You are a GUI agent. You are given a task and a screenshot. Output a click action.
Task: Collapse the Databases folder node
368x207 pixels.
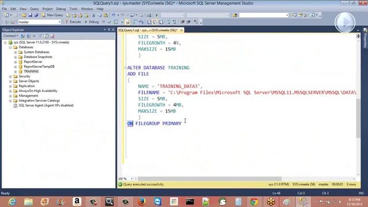[10, 47]
